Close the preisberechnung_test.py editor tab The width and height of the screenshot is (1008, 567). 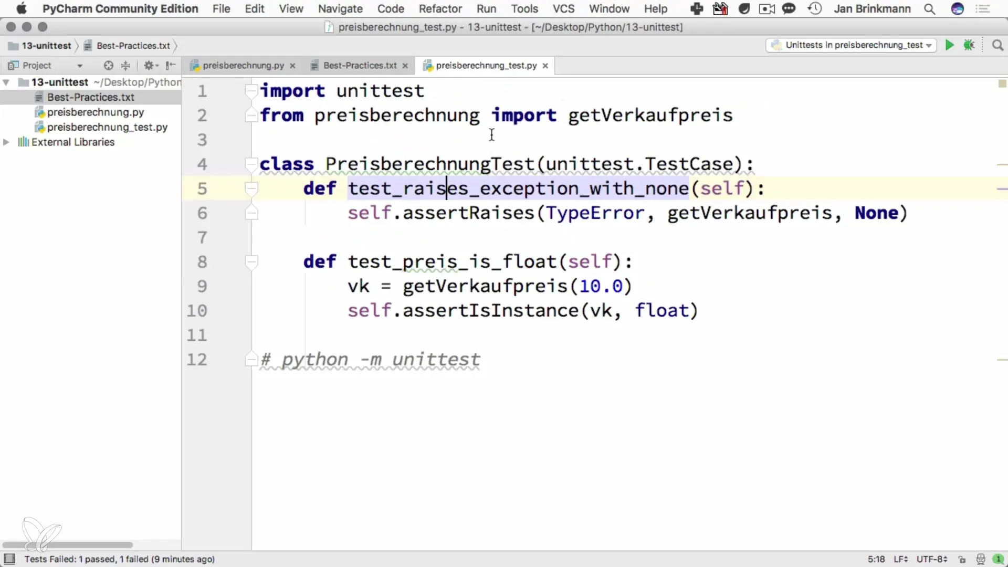pos(545,66)
